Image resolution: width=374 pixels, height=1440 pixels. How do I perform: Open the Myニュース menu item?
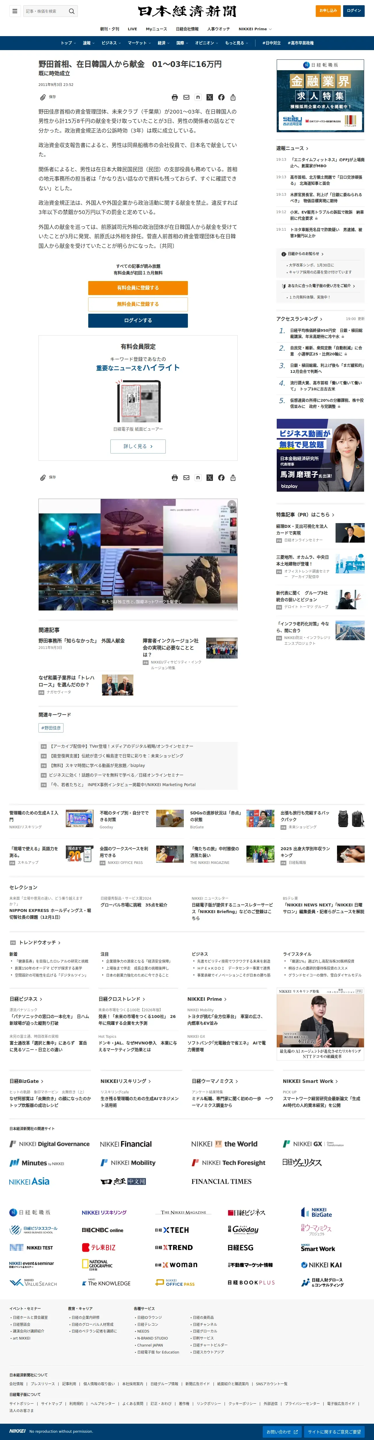click(x=156, y=29)
